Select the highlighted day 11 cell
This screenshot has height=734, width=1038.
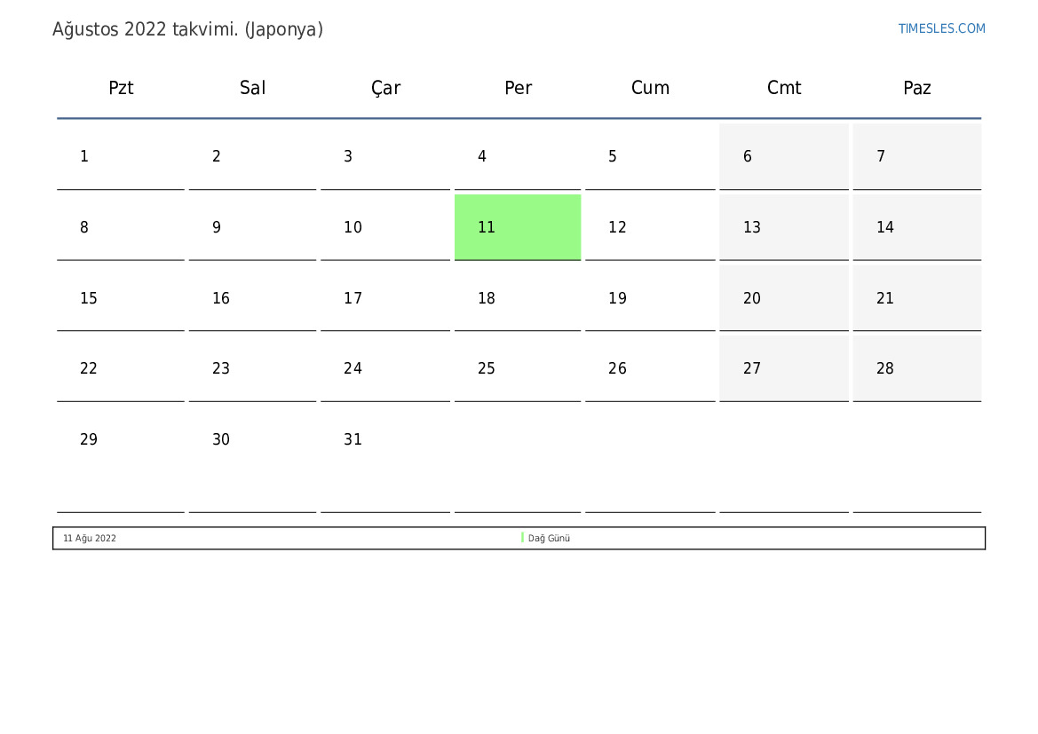(x=517, y=227)
